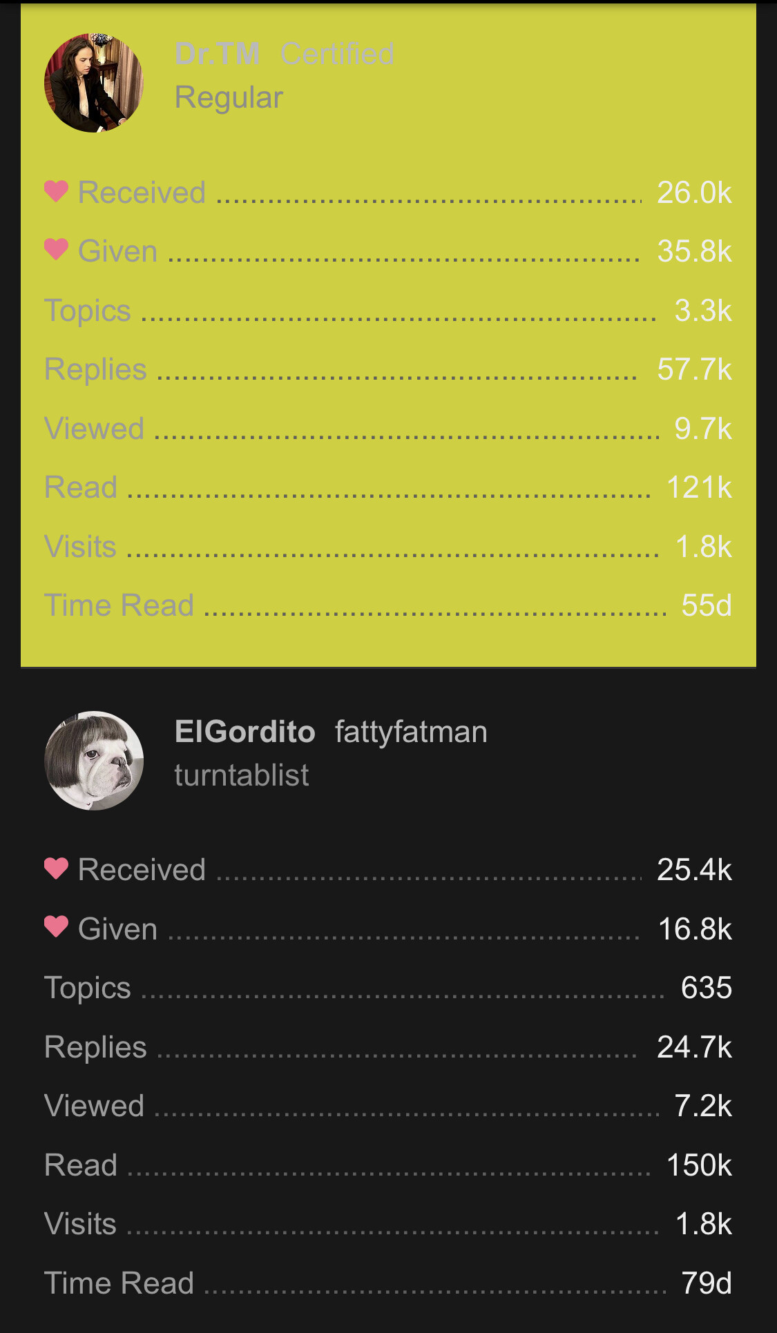Click ElGordito's Time Read value 79d
The image size is (777, 1333).
pyautogui.click(x=706, y=1283)
